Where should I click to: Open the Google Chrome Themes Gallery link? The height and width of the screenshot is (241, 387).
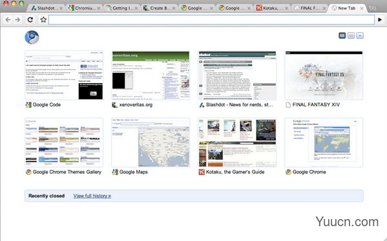[67, 172]
